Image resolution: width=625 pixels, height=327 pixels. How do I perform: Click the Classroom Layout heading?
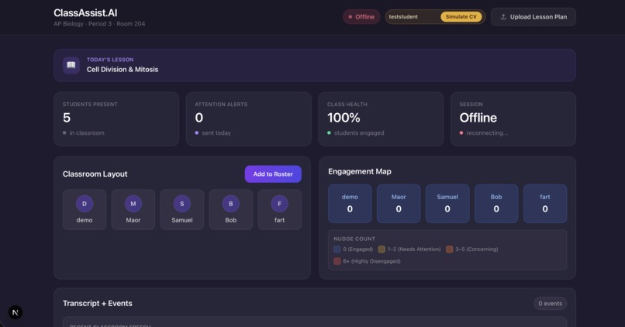tap(95, 174)
